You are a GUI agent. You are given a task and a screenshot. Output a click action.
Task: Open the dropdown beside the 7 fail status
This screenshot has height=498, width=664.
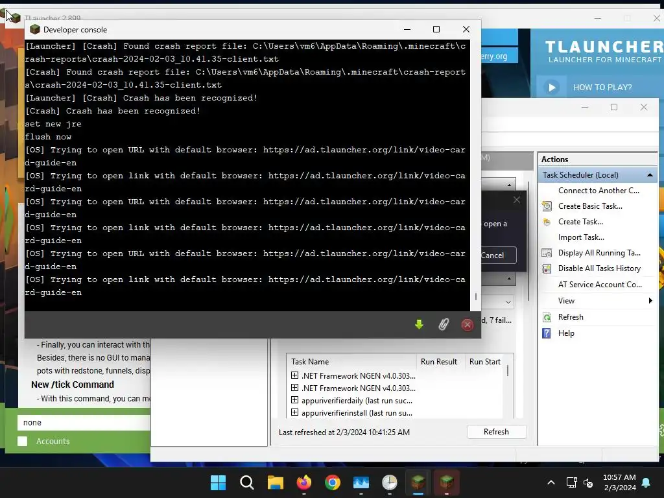pyautogui.click(x=508, y=302)
